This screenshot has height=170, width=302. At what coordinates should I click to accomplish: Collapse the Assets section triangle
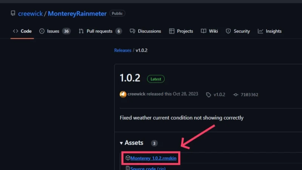121,143
